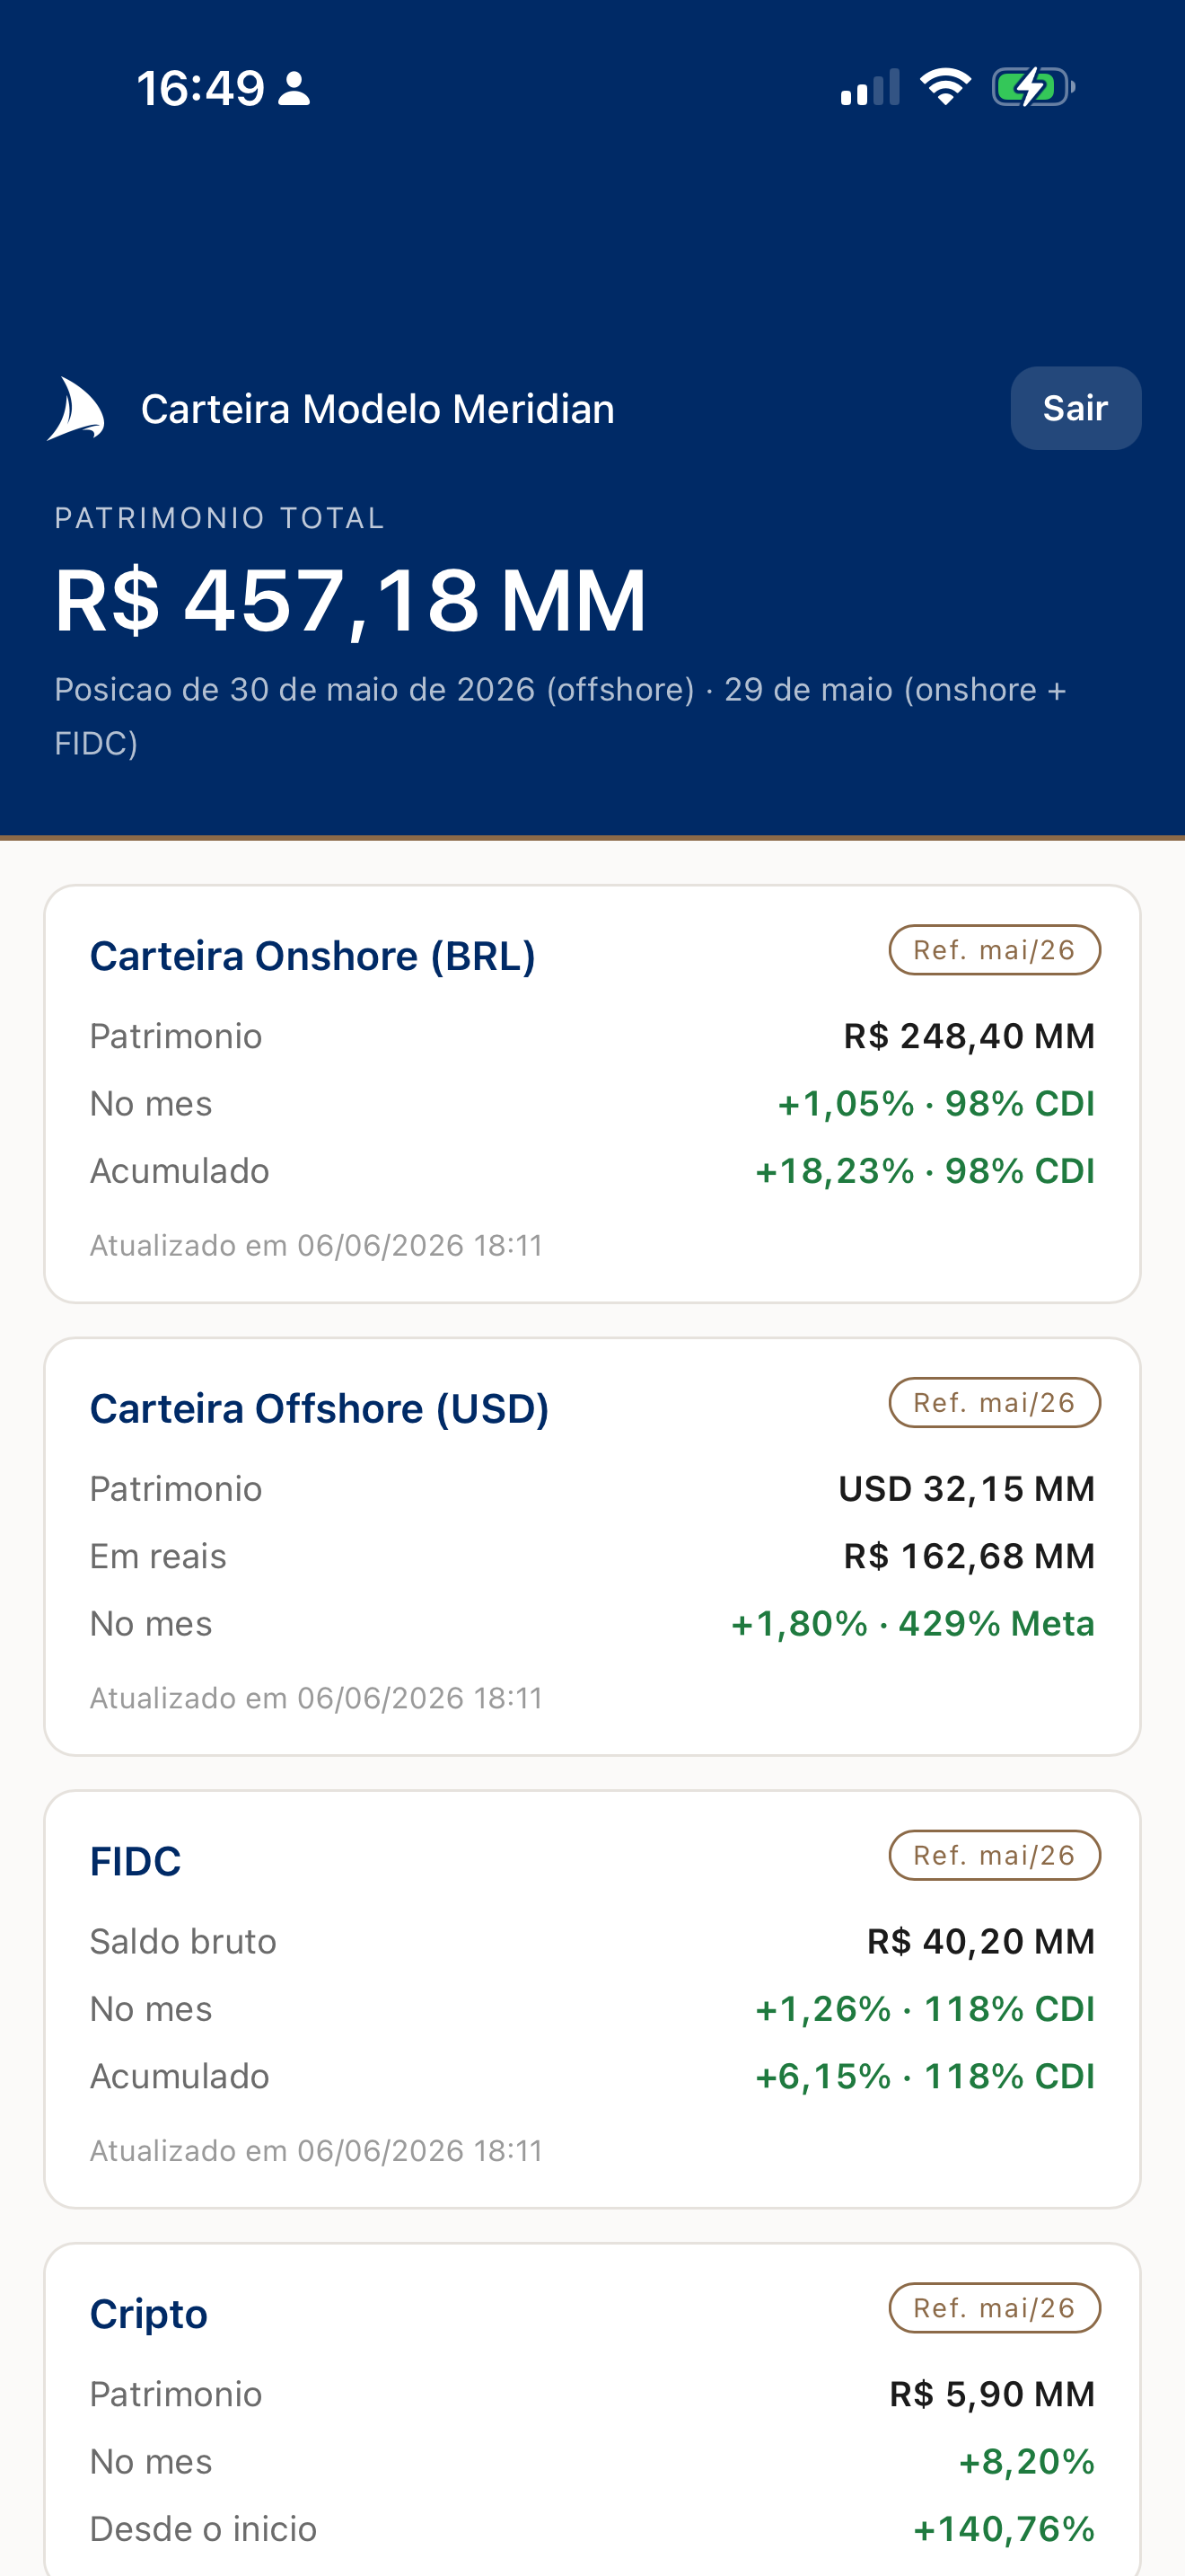Tap Offshore monthly return +1,80% · 429% Meta
The height and width of the screenshot is (2576, 1185).
coord(913,1624)
